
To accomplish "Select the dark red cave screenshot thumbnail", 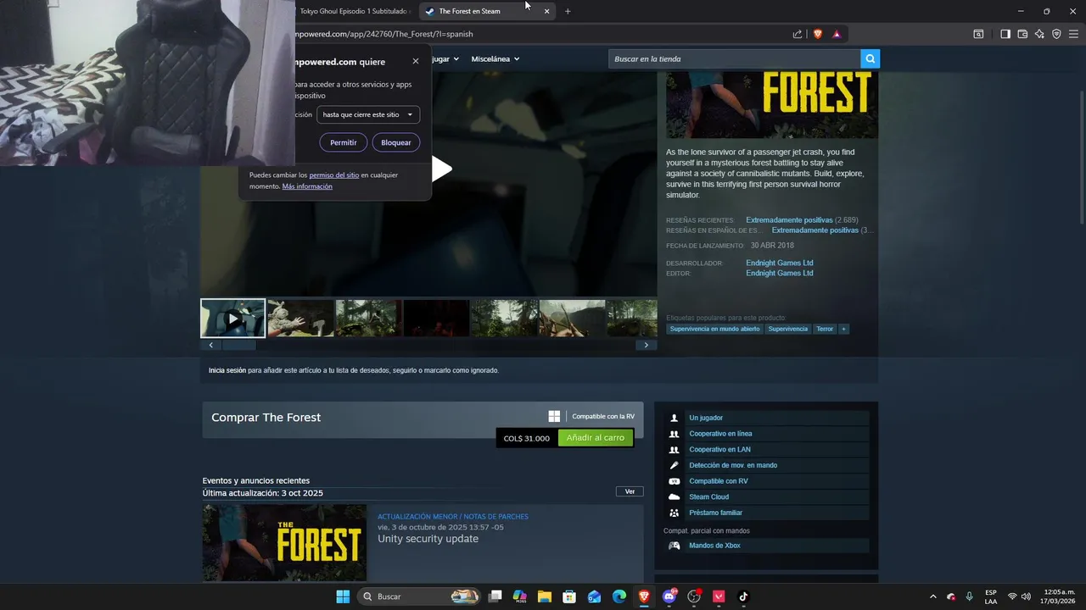I will click(436, 319).
